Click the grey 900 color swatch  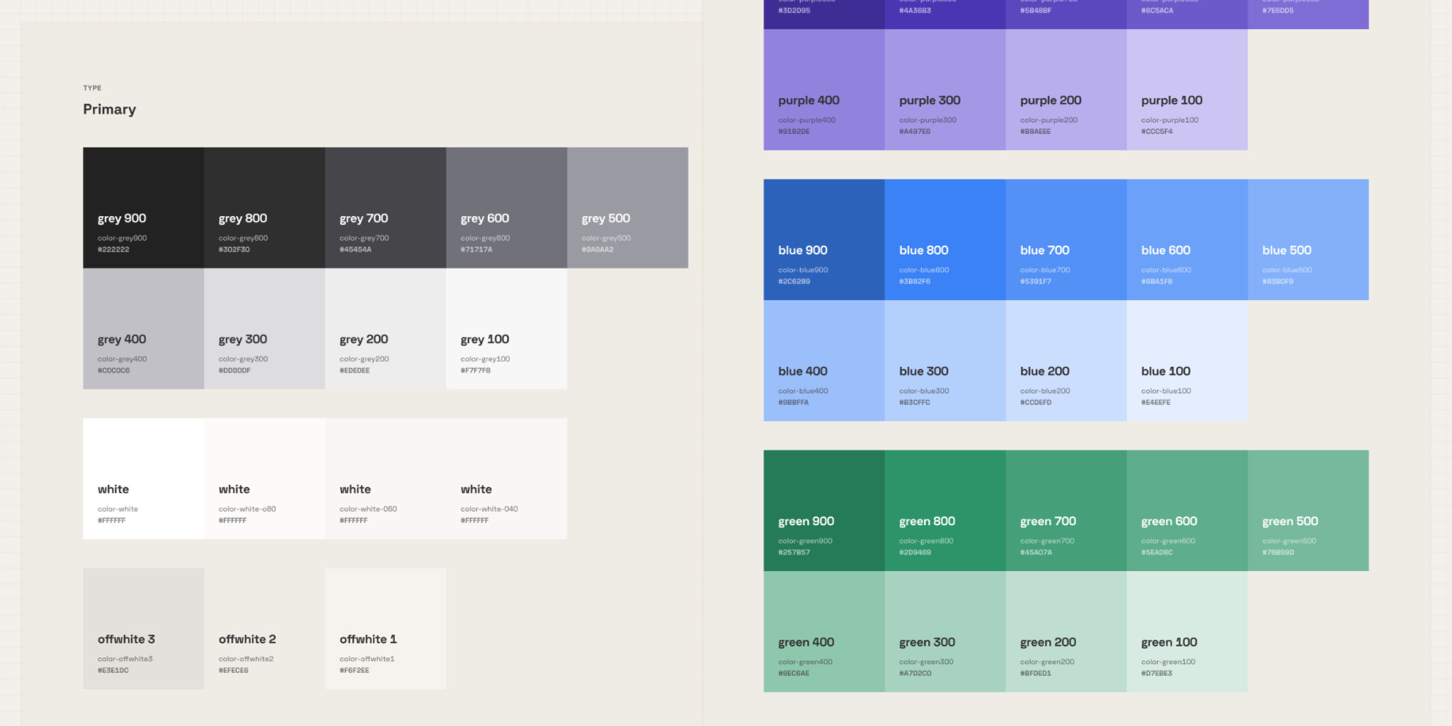coord(143,208)
